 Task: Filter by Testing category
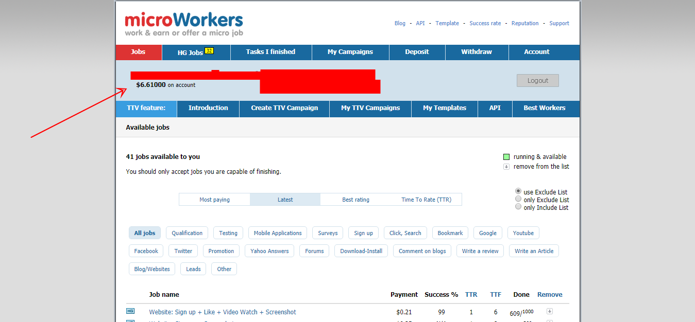click(x=228, y=233)
